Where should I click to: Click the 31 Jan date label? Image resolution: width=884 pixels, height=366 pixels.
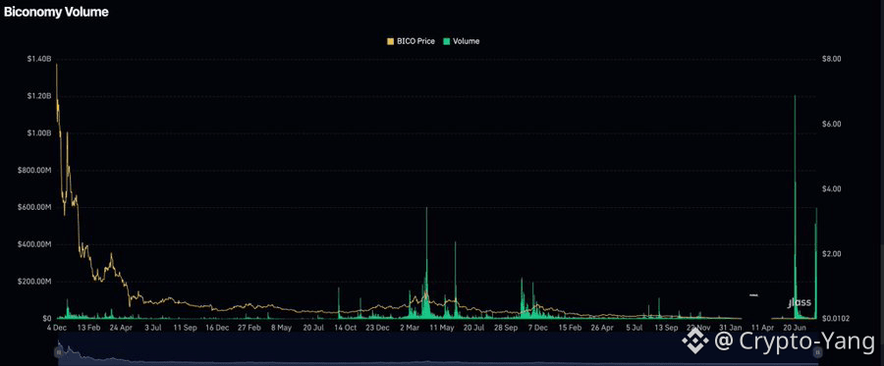click(x=731, y=327)
